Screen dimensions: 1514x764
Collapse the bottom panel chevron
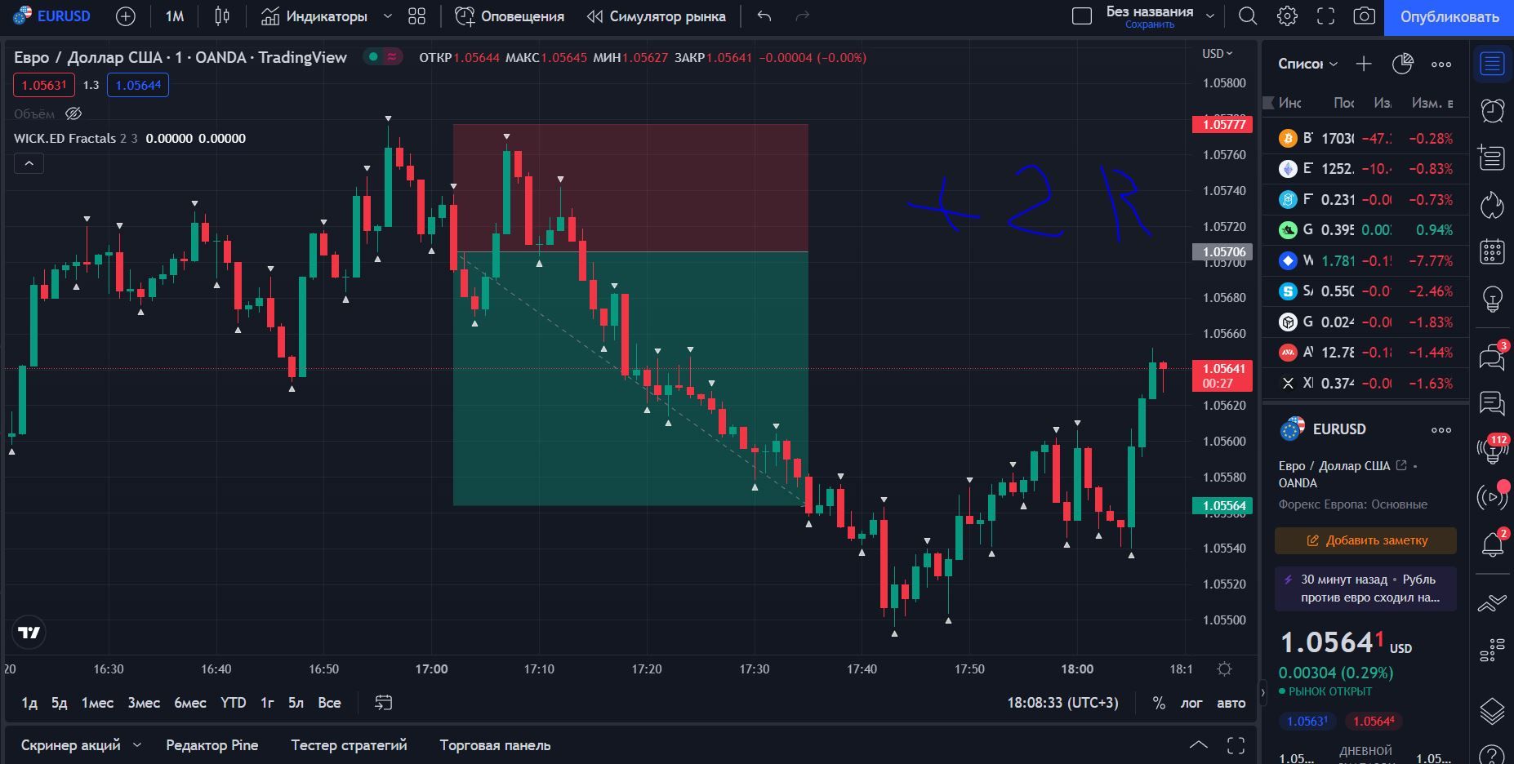click(1197, 745)
